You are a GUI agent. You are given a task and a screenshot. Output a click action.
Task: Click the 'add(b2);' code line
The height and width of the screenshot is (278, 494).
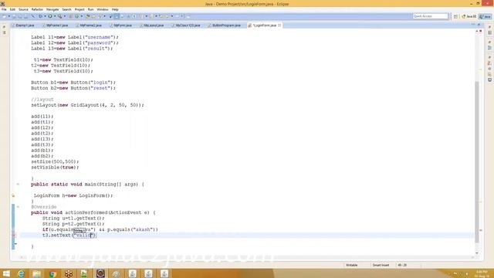click(x=42, y=156)
